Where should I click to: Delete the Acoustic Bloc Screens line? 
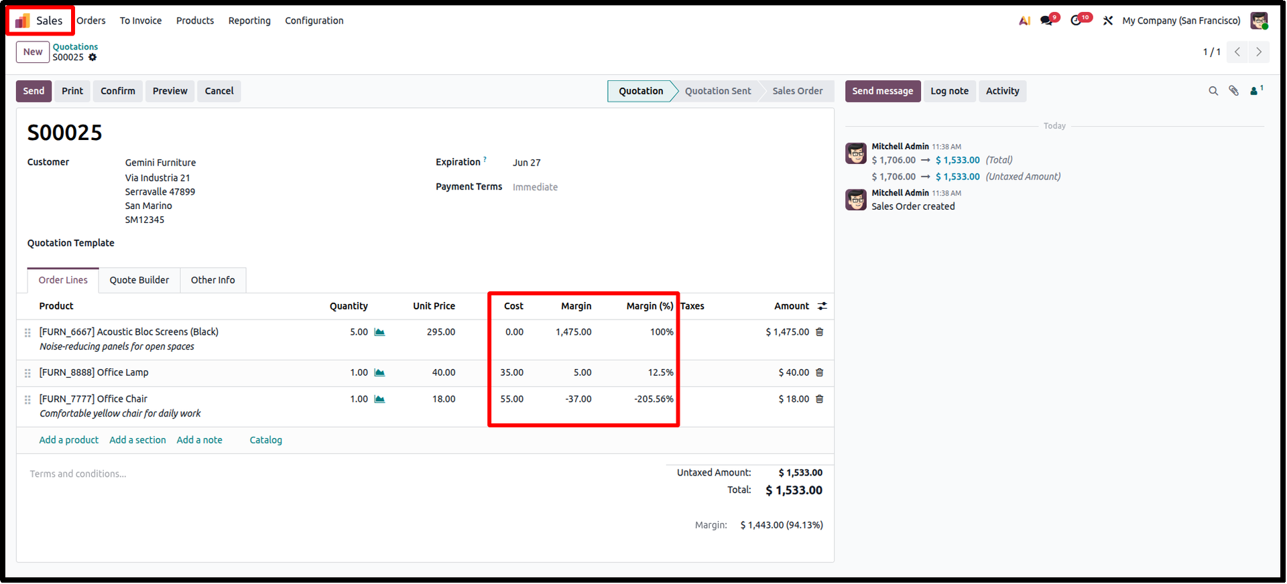point(819,332)
